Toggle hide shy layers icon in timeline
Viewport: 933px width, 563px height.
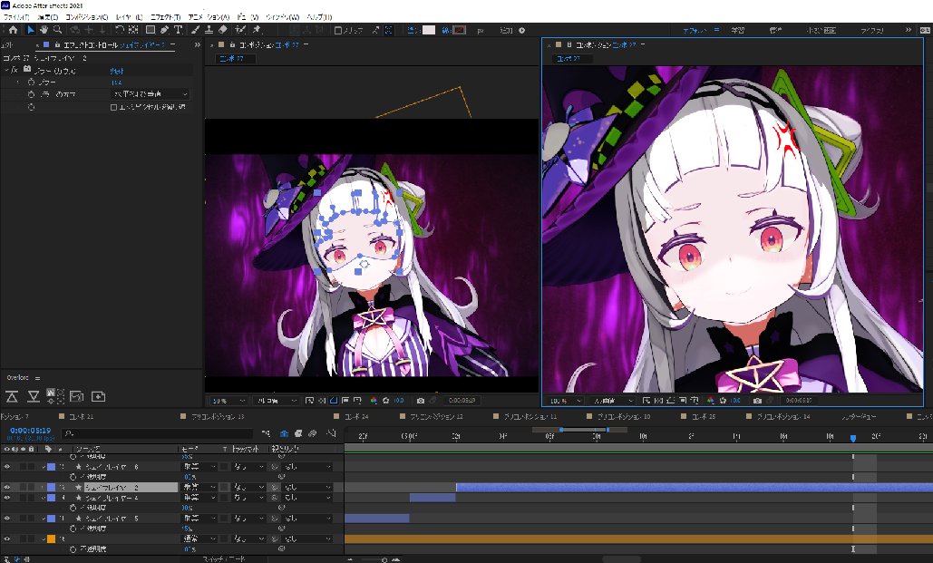point(284,434)
